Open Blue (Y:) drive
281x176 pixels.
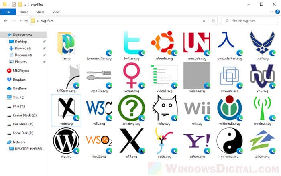coord(19,106)
